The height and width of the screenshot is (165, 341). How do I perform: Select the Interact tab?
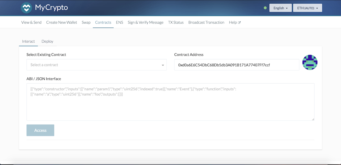[28, 41]
